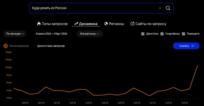Expand the Все регионы dropdown
The width and height of the screenshot is (204, 106).
click(90, 34)
